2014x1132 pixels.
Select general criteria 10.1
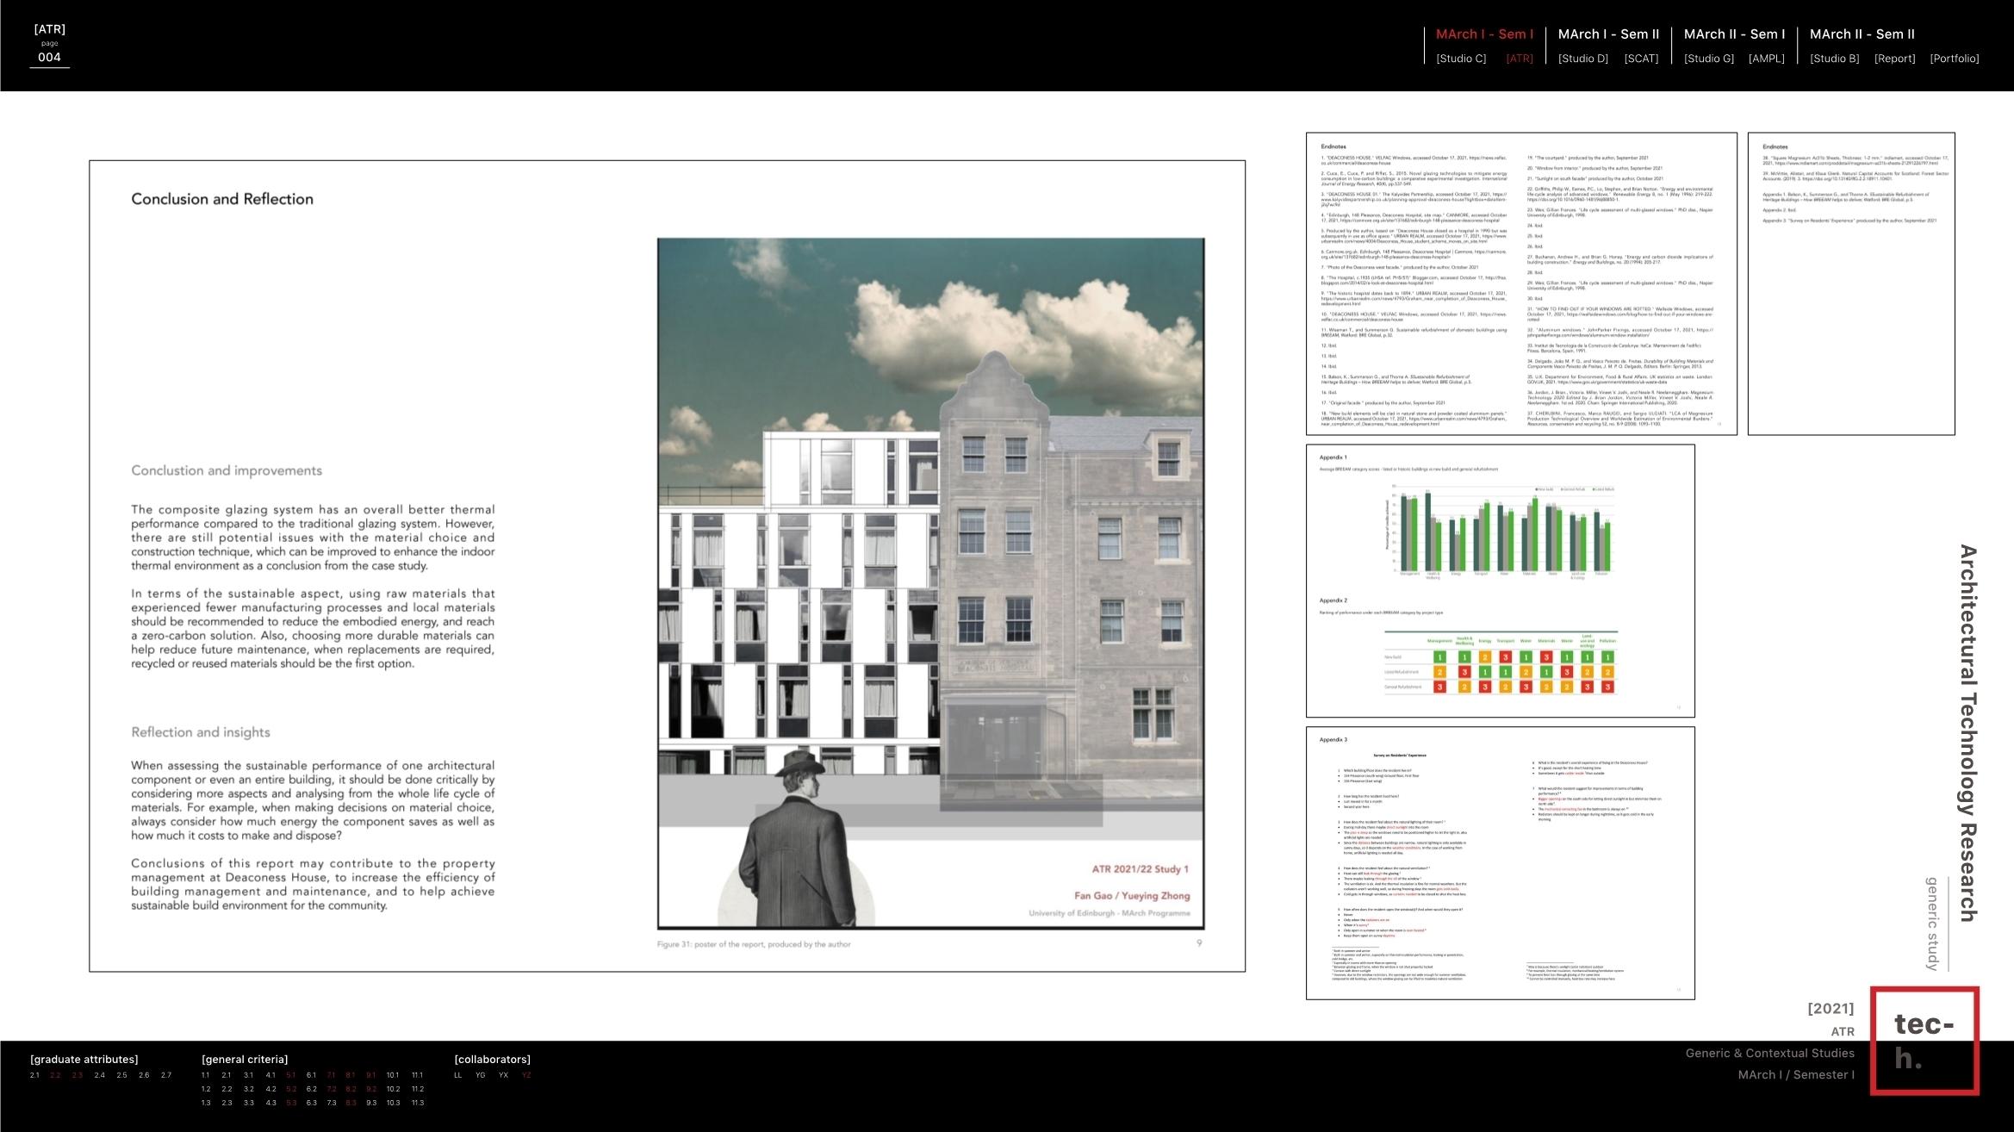click(x=393, y=1075)
